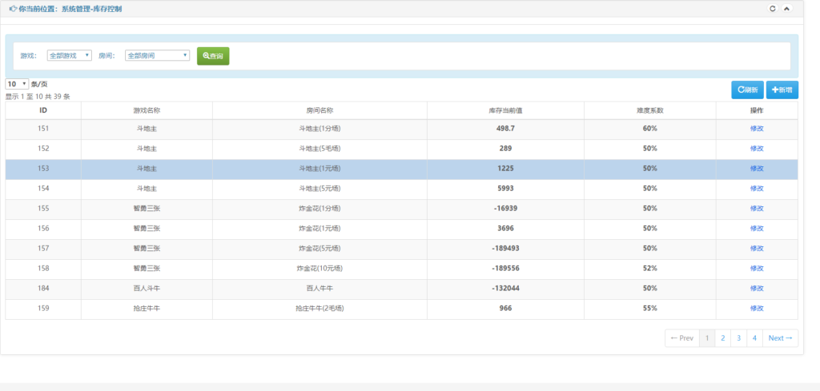Click the Prev page button
The height and width of the screenshot is (391, 820).
pyautogui.click(x=681, y=338)
